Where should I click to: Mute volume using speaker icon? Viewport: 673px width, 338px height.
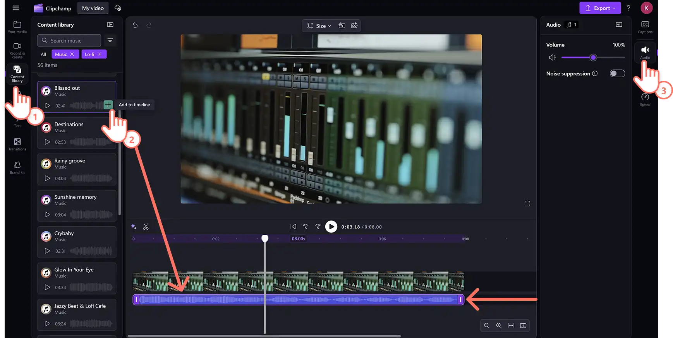[x=552, y=58]
